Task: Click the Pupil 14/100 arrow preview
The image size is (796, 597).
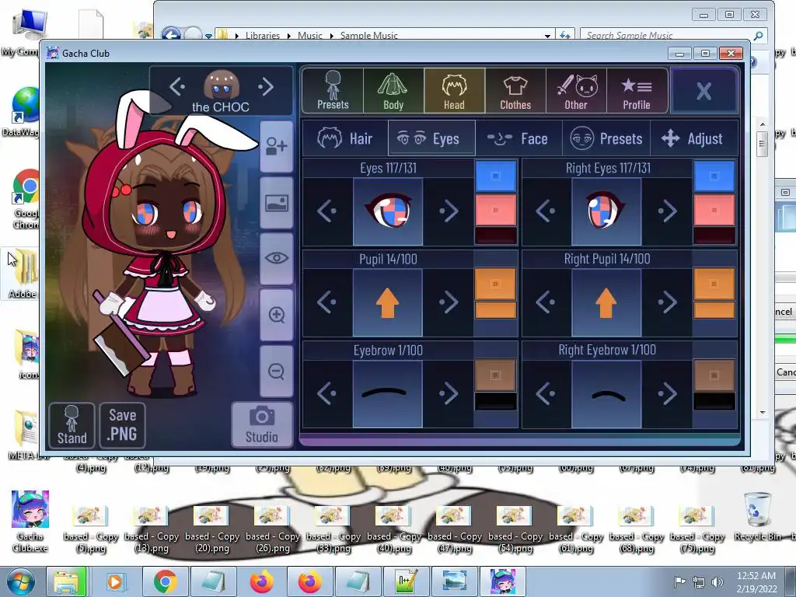Action: pos(388,302)
